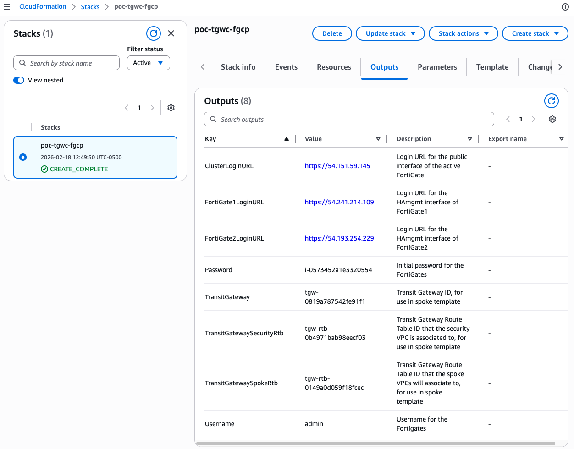Refresh the Stacks list
Viewport: 574px width, 449px height.
pos(154,33)
